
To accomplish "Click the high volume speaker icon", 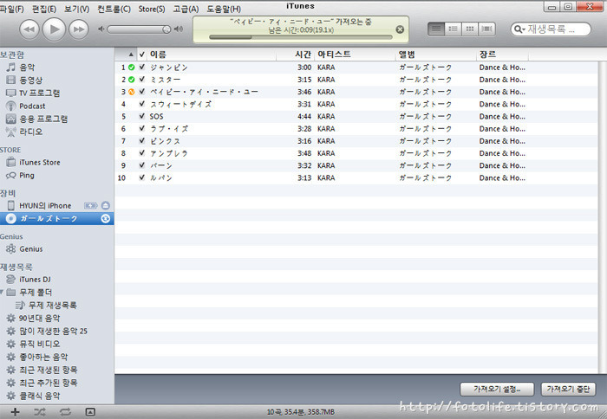I will click(x=179, y=29).
